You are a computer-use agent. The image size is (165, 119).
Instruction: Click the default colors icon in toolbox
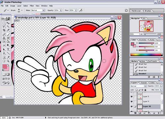[3, 70]
